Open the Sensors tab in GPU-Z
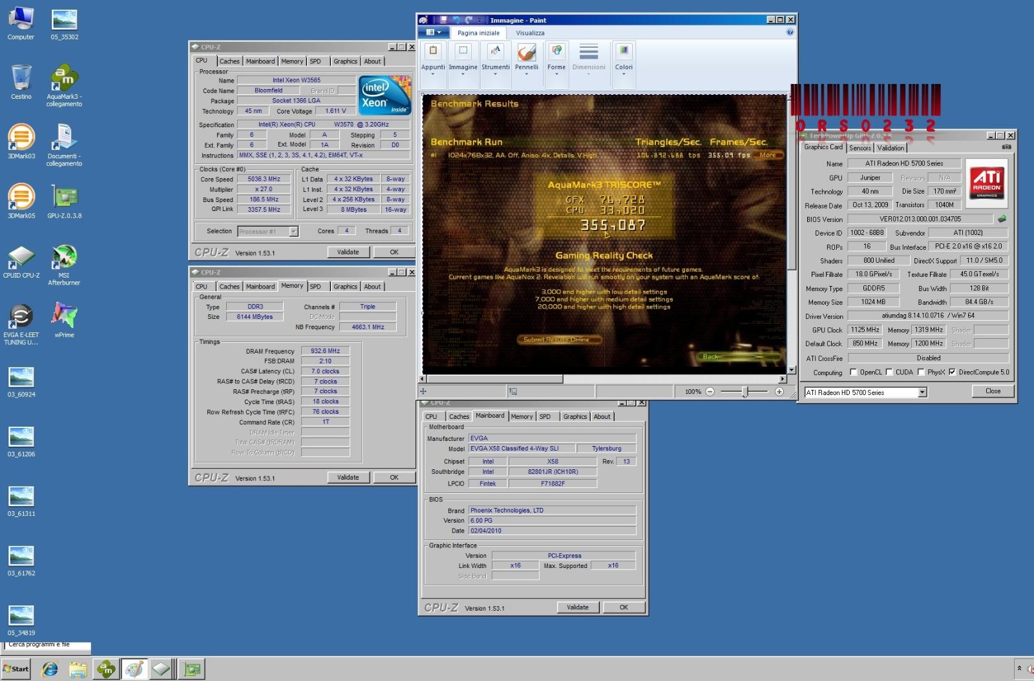 click(x=860, y=148)
